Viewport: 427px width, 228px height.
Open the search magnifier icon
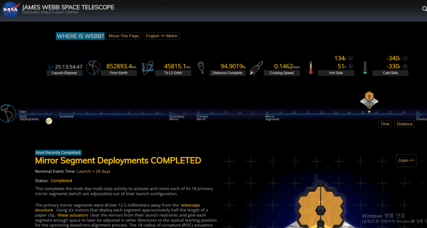click(x=424, y=9)
